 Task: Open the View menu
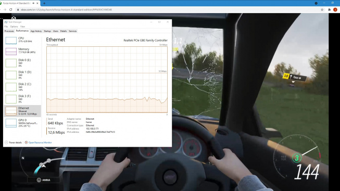click(22, 27)
